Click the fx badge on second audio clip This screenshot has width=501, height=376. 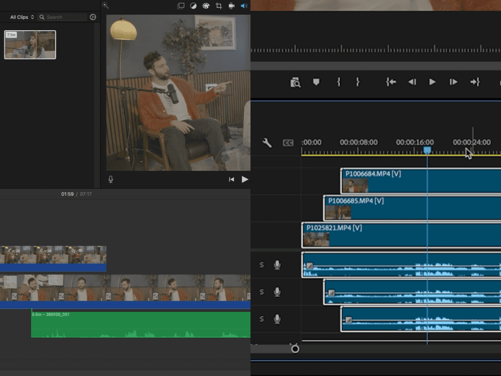(x=331, y=292)
